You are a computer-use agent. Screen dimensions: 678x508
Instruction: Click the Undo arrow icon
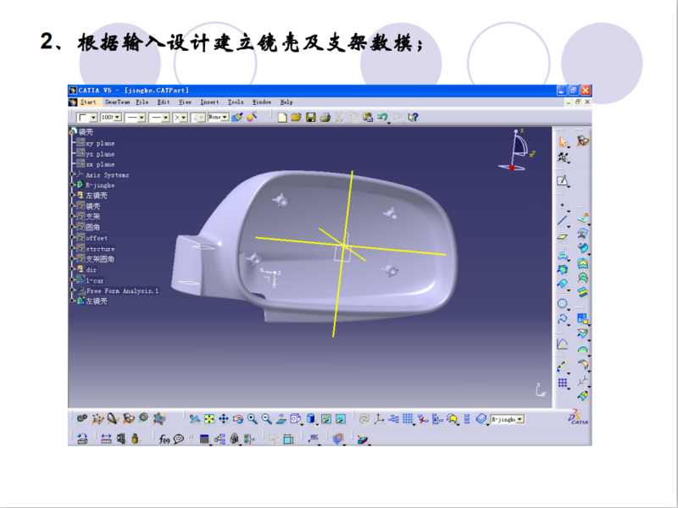click(382, 118)
